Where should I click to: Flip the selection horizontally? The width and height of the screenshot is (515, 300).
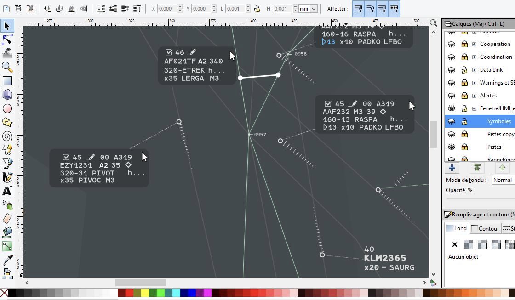[73, 8]
